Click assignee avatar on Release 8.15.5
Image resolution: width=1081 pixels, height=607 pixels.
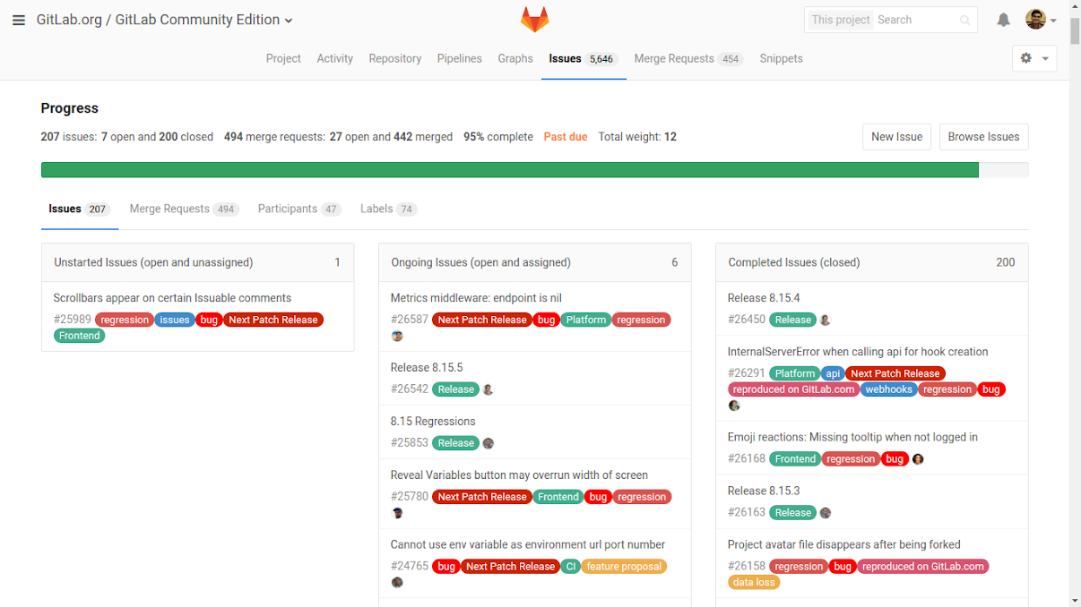click(489, 389)
